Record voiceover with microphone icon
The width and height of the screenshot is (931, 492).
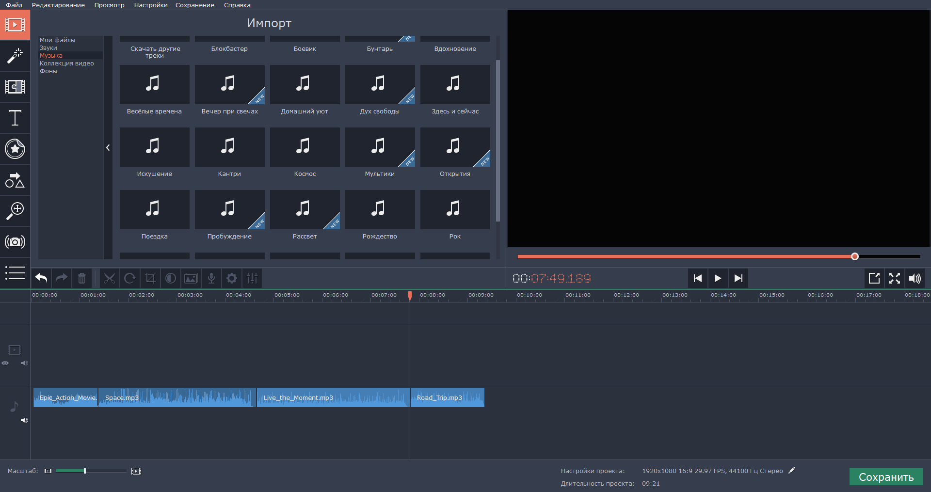[x=211, y=278]
